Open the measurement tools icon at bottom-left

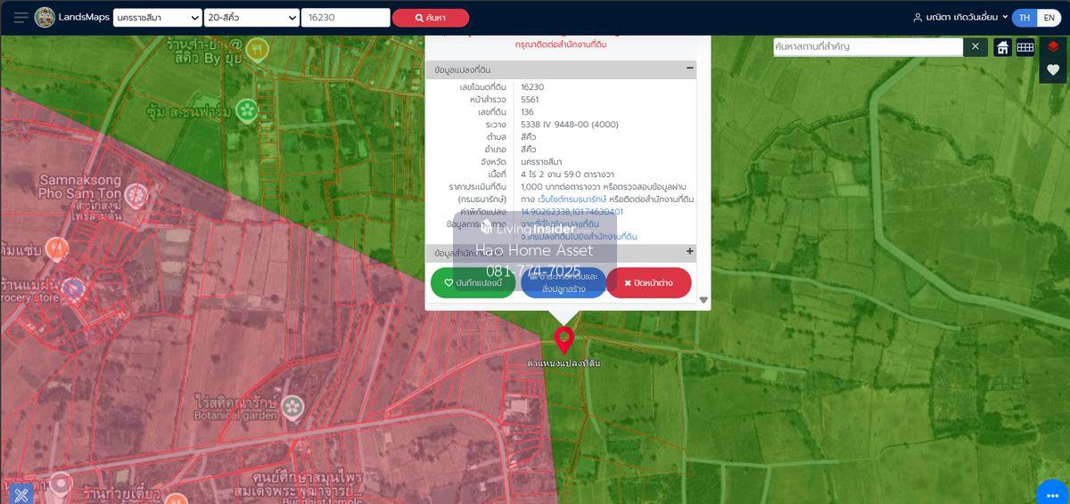21,492
